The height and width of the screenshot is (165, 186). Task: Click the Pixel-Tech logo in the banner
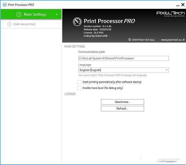click(170, 14)
